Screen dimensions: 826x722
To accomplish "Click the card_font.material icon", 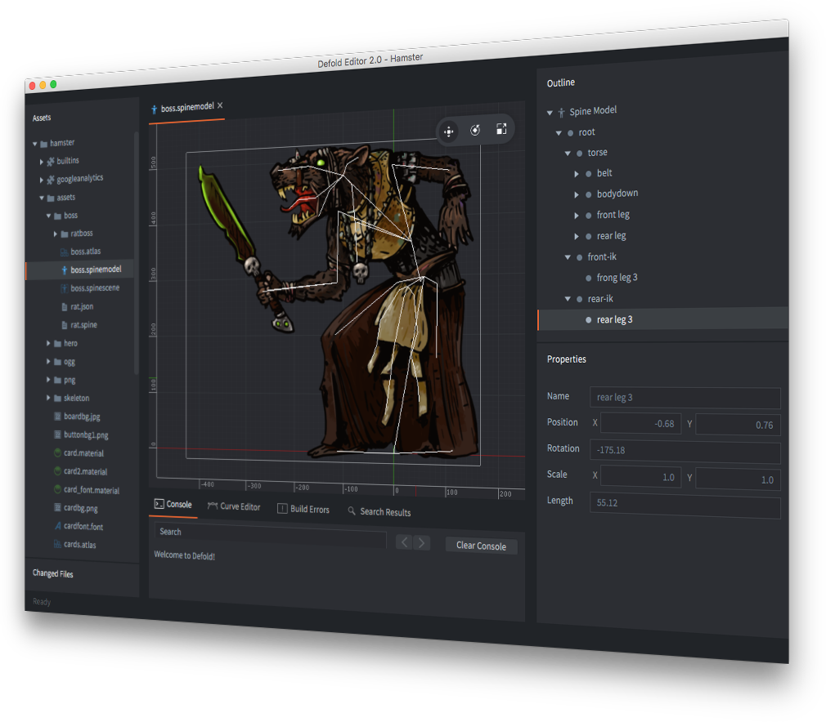I will pos(57,489).
